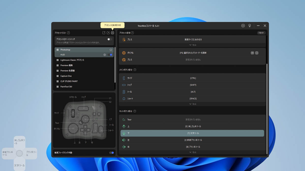Expand もっと under the メインボタン部分 section
305x171 pixels.
click(x=193, y=104)
